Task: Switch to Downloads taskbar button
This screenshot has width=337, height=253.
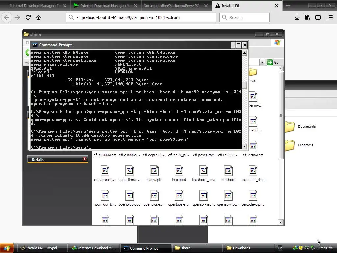Action: [x=249, y=248]
